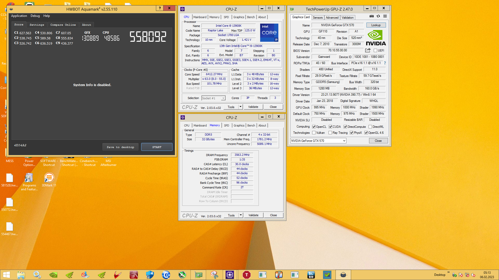Open File Explorer from the taskbar
The image size is (499, 280).
[21, 275]
